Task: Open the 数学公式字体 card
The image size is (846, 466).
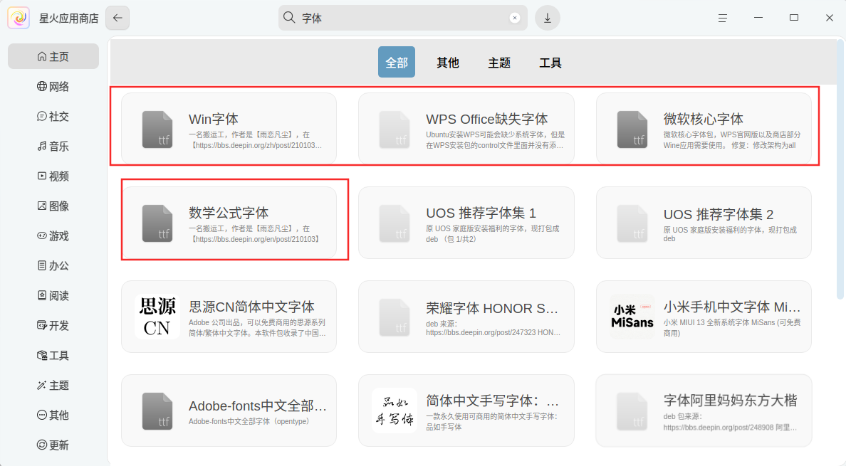Action: click(x=229, y=223)
